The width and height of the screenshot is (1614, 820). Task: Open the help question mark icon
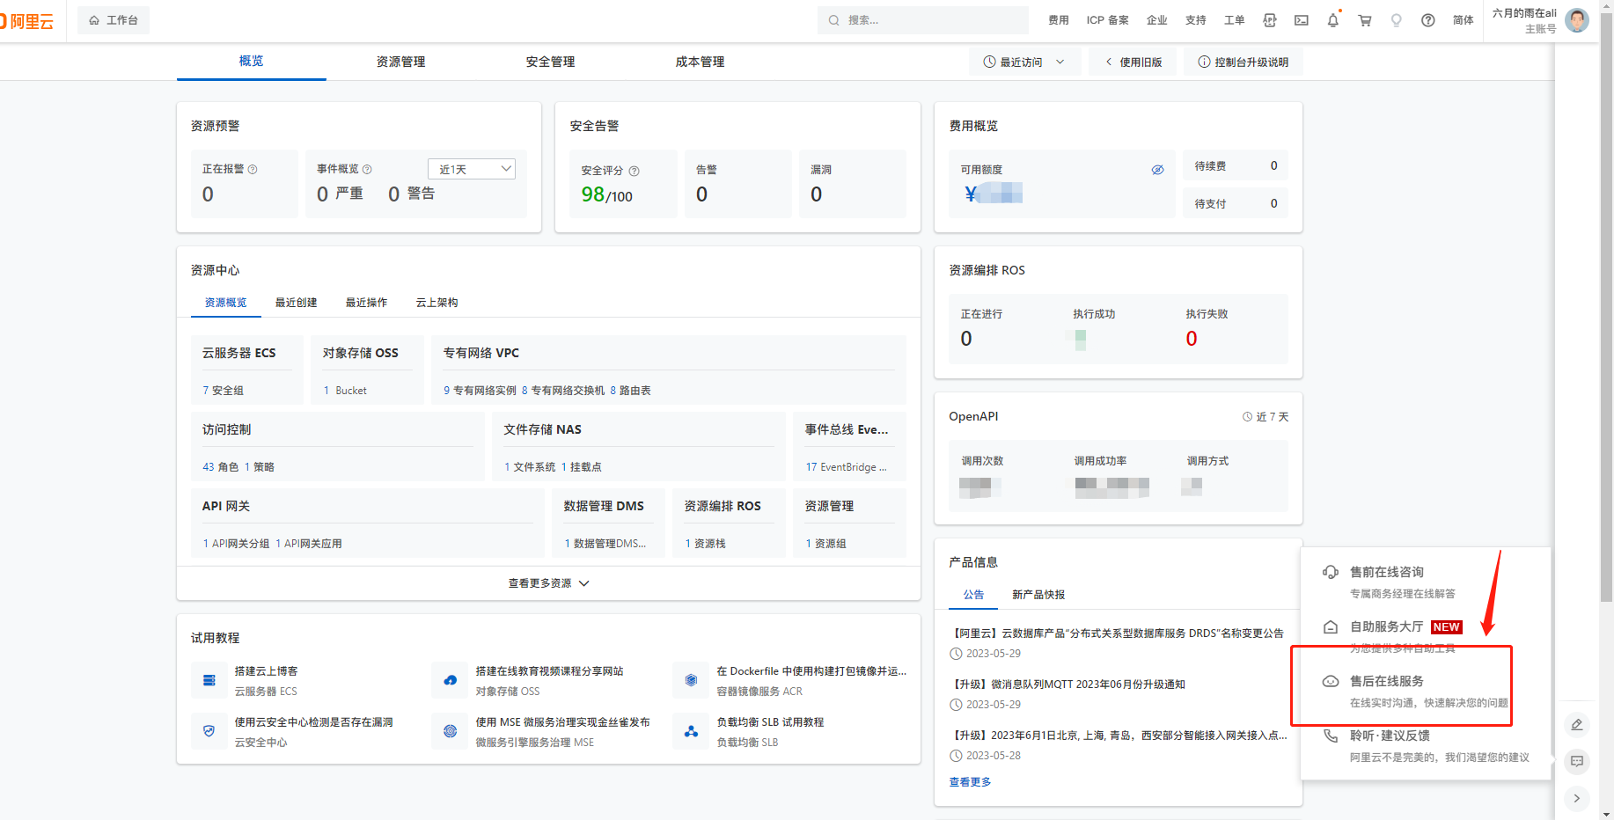(1428, 20)
